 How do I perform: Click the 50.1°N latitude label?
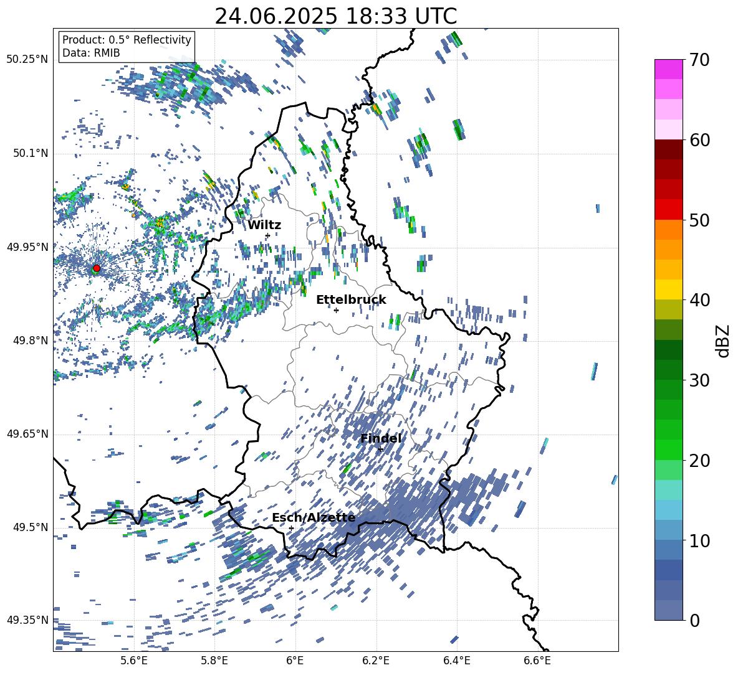[31, 153]
